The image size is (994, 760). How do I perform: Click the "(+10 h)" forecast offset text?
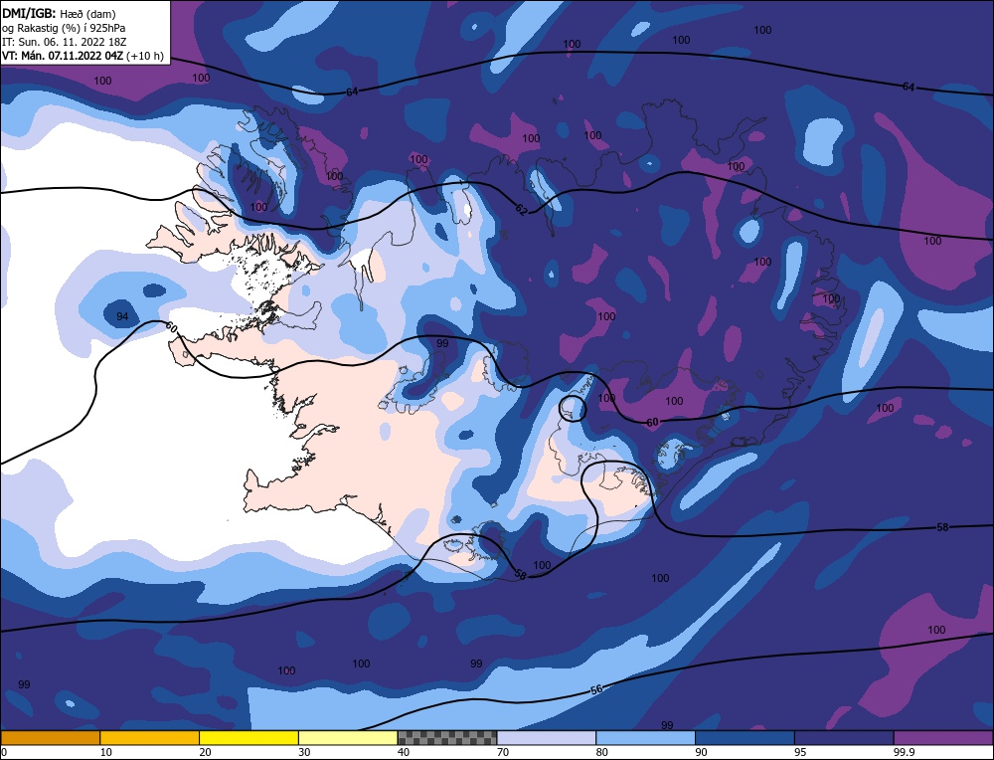(145, 56)
